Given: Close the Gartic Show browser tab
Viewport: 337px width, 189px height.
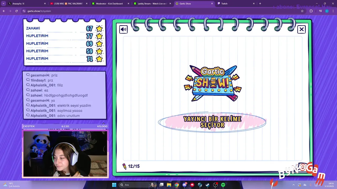Looking at the screenshot, I should (x=212, y=4).
